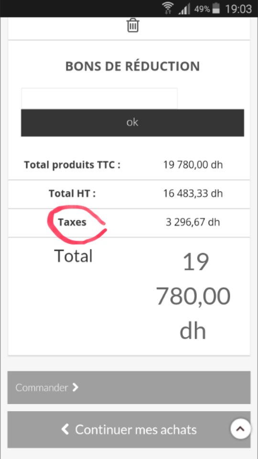Tap the 16 483,33 dh amount
This screenshot has width=258, height=459.
[193, 194]
